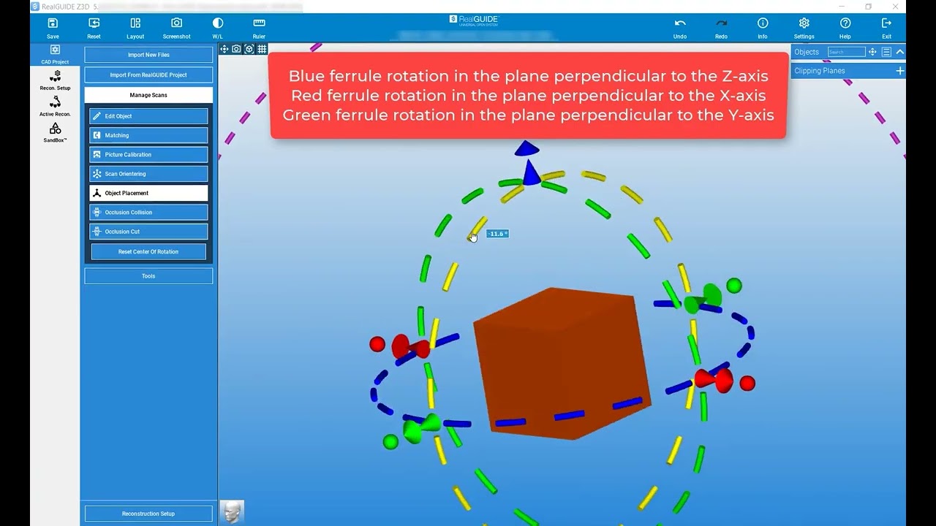The height and width of the screenshot is (526, 936).
Task: Click the viewport camera snapshot icon
Action: click(x=236, y=49)
